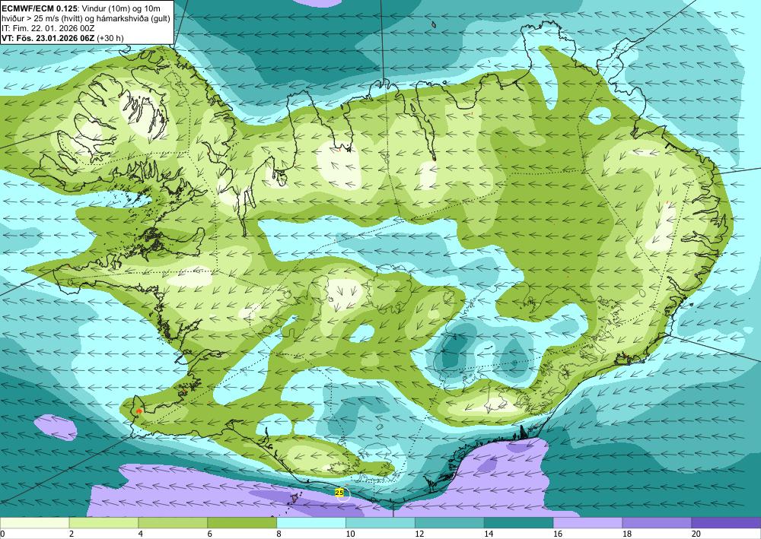Image resolution: width=761 pixels, height=539 pixels.
Task: Click the 12–14 m/s teal legend swatch
Action: (450, 523)
